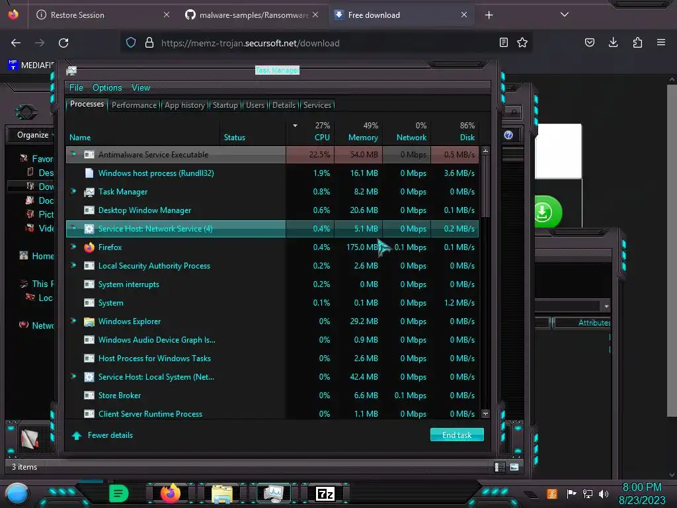Screen dimensions: 677x508
Task: Expand Service Host: Network Service group
Action: coord(73,228)
